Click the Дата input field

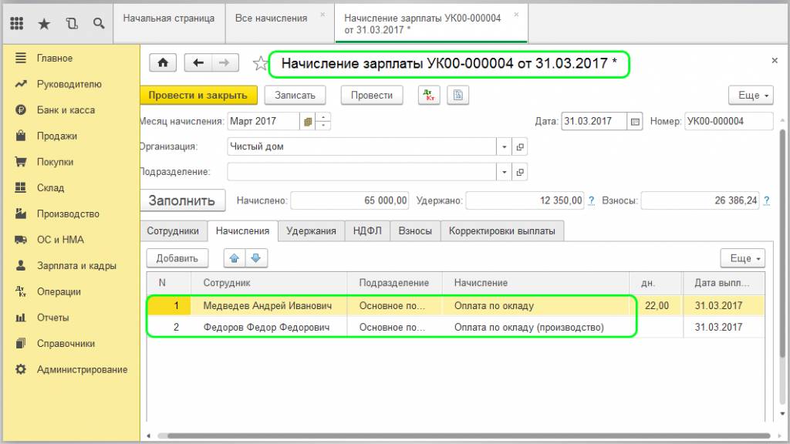click(594, 121)
